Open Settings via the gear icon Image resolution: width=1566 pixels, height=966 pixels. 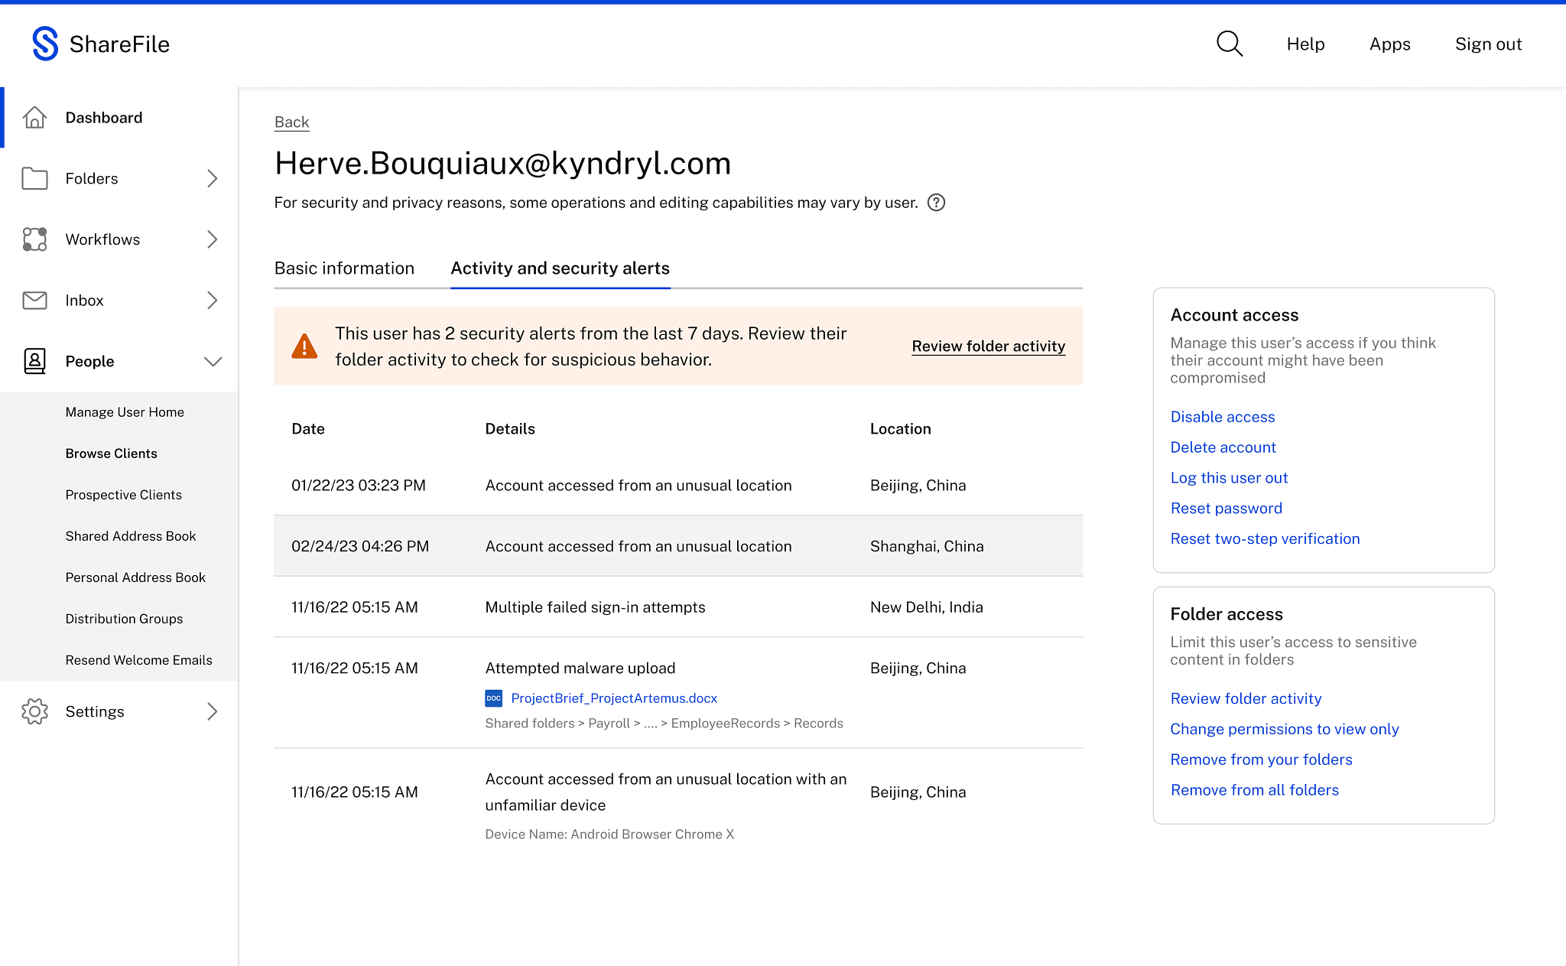34,711
